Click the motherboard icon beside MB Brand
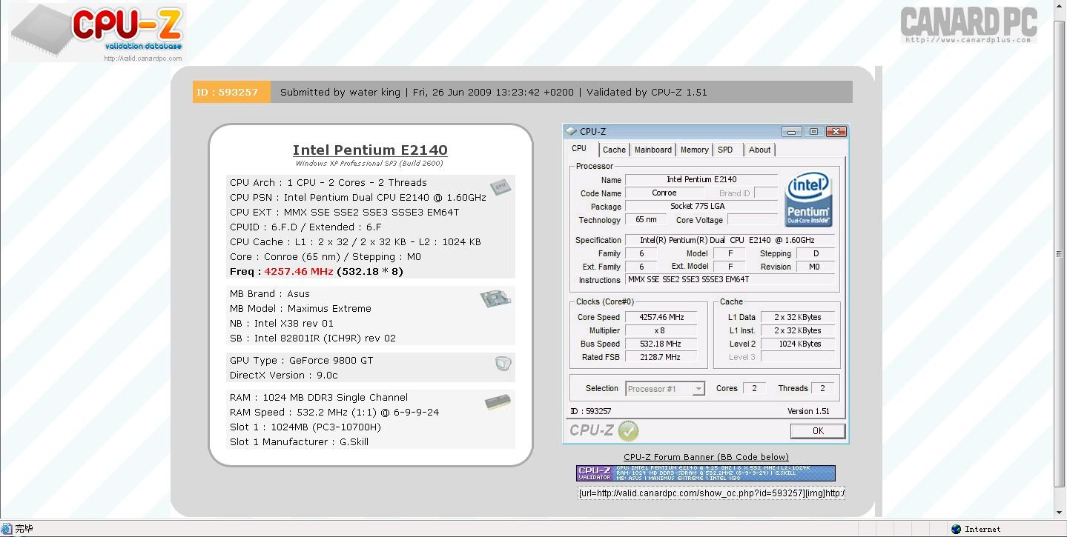1067x537 pixels. click(495, 298)
